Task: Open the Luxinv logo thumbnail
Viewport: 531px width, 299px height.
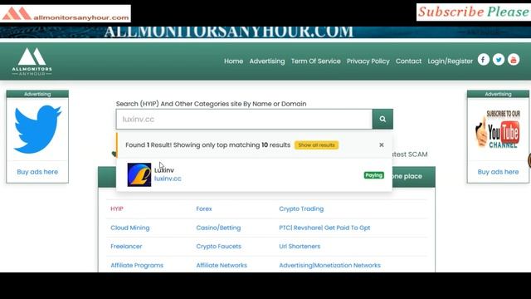Action: coord(139,174)
